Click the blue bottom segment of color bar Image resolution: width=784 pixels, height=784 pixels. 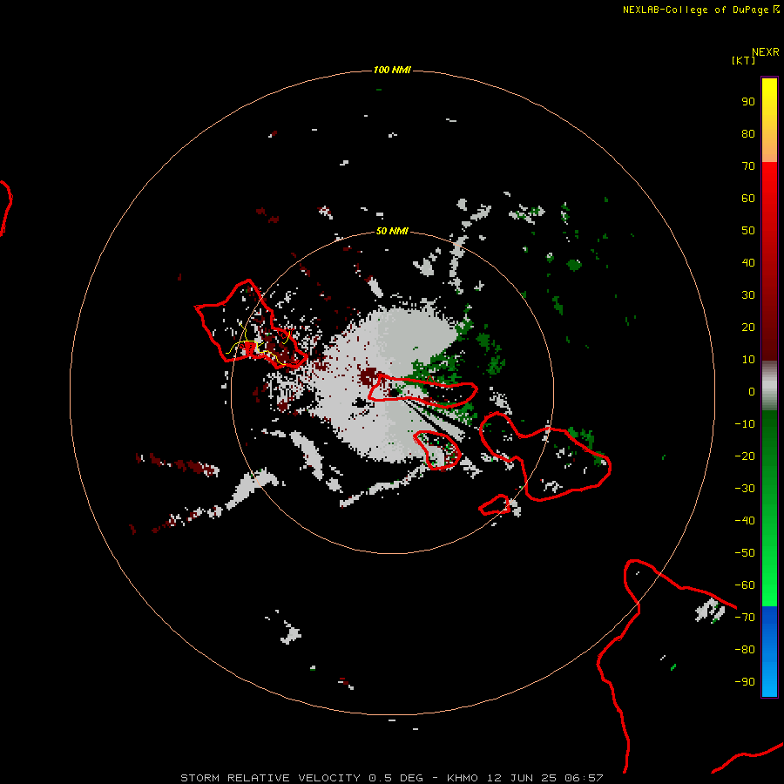tap(769, 652)
